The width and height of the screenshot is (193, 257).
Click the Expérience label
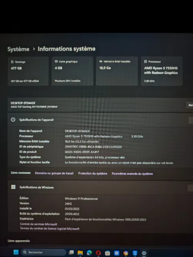point(27,219)
